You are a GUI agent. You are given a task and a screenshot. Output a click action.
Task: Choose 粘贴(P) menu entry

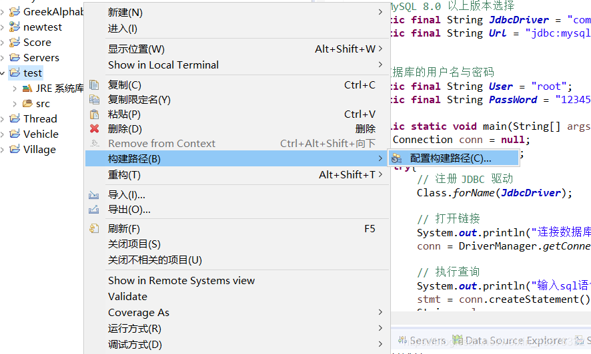pos(237,114)
